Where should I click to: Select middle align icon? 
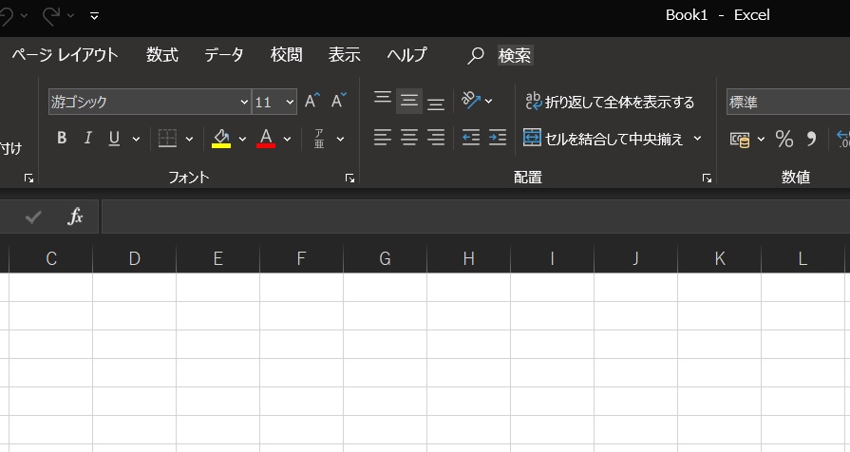409,101
